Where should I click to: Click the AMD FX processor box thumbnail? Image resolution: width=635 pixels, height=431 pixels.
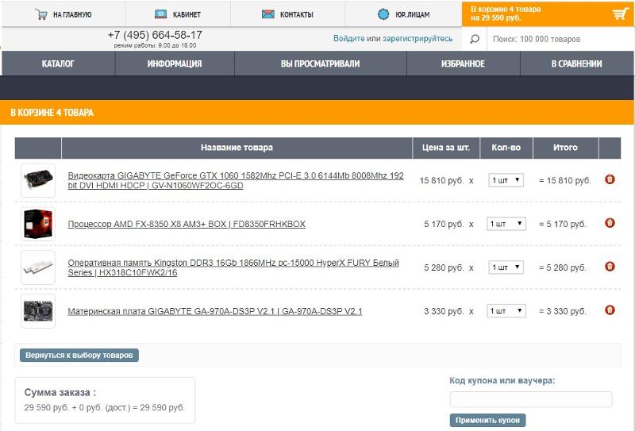point(38,224)
